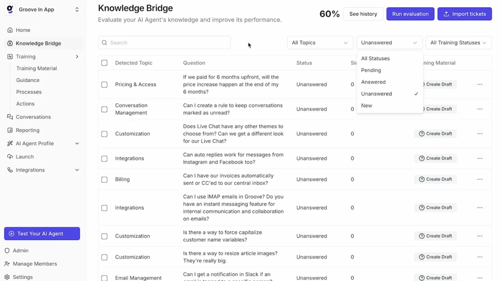Image resolution: width=502 pixels, height=281 pixels.
Task: Tick the checkbox for Billing row
Action: pos(104,180)
